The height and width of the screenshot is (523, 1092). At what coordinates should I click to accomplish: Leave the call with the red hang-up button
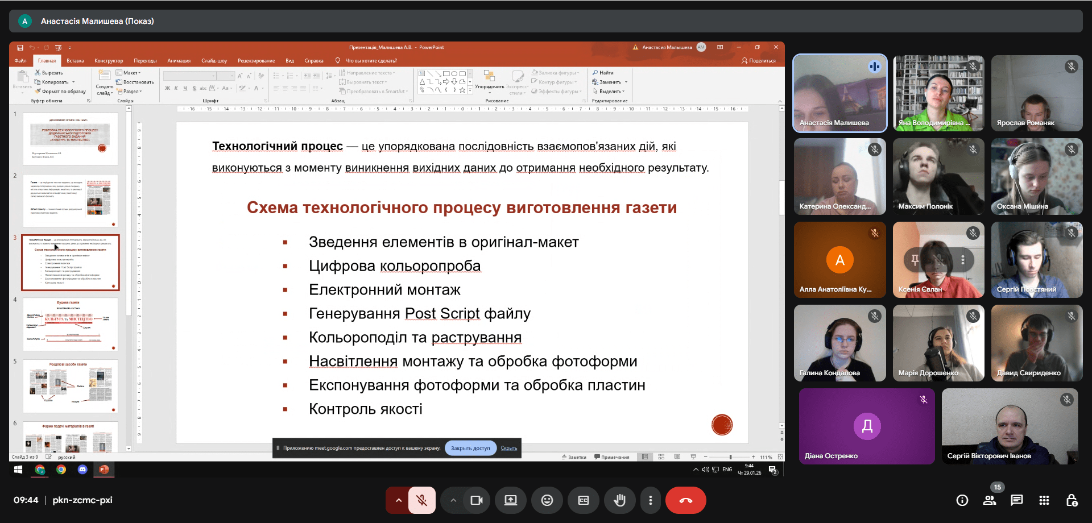685,500
